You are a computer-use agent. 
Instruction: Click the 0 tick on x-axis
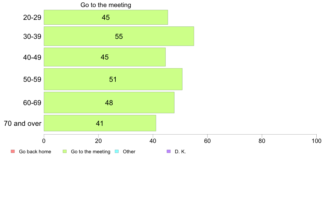pos(44,141)
